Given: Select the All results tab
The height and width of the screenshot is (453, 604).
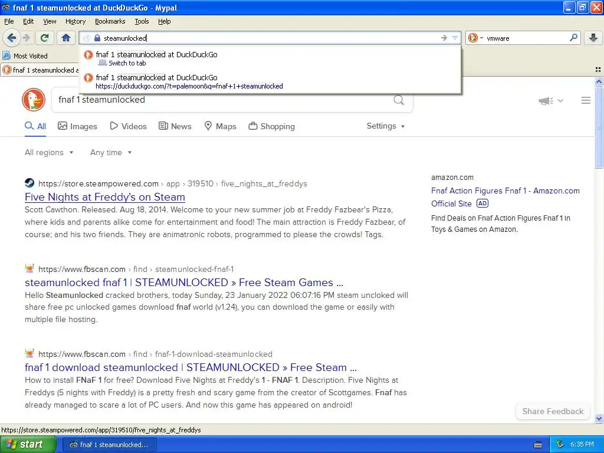Looking at the screenshot, I should pyautogui.click(x=35, y=126).
